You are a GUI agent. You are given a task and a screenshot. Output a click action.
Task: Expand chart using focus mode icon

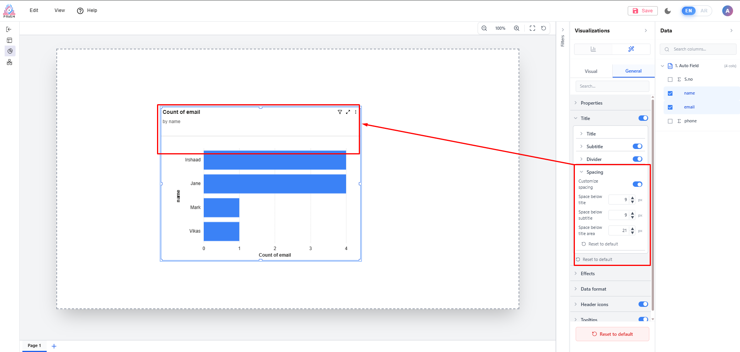coord(348,112)
